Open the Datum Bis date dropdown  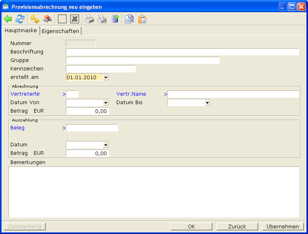(x=207, y=103)
